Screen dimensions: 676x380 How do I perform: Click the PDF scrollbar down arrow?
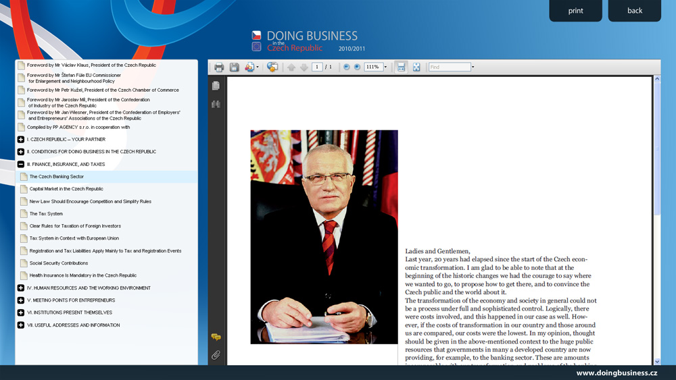tap(657, 362)
